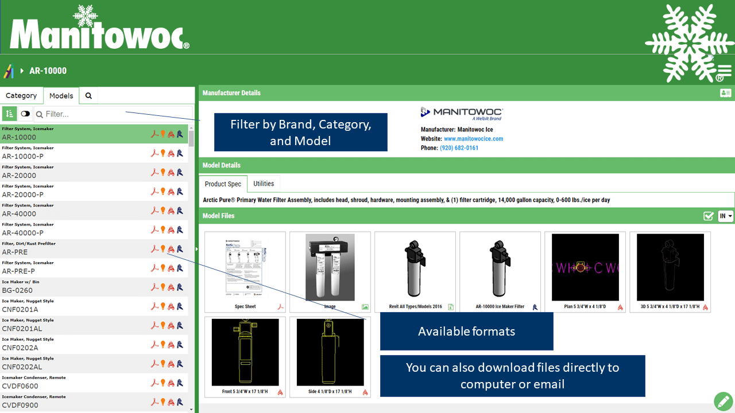Click the Revit icon on the CNF0201A row
This screenshot has height=413, width=735.
tap(180, 306)
